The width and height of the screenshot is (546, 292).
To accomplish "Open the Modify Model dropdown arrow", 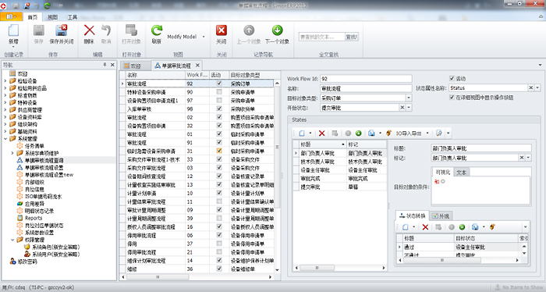I will (x=204, y=37).
